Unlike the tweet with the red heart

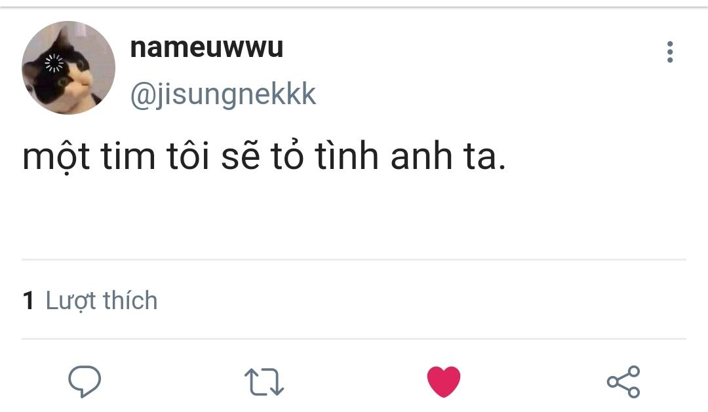point(444,381)
